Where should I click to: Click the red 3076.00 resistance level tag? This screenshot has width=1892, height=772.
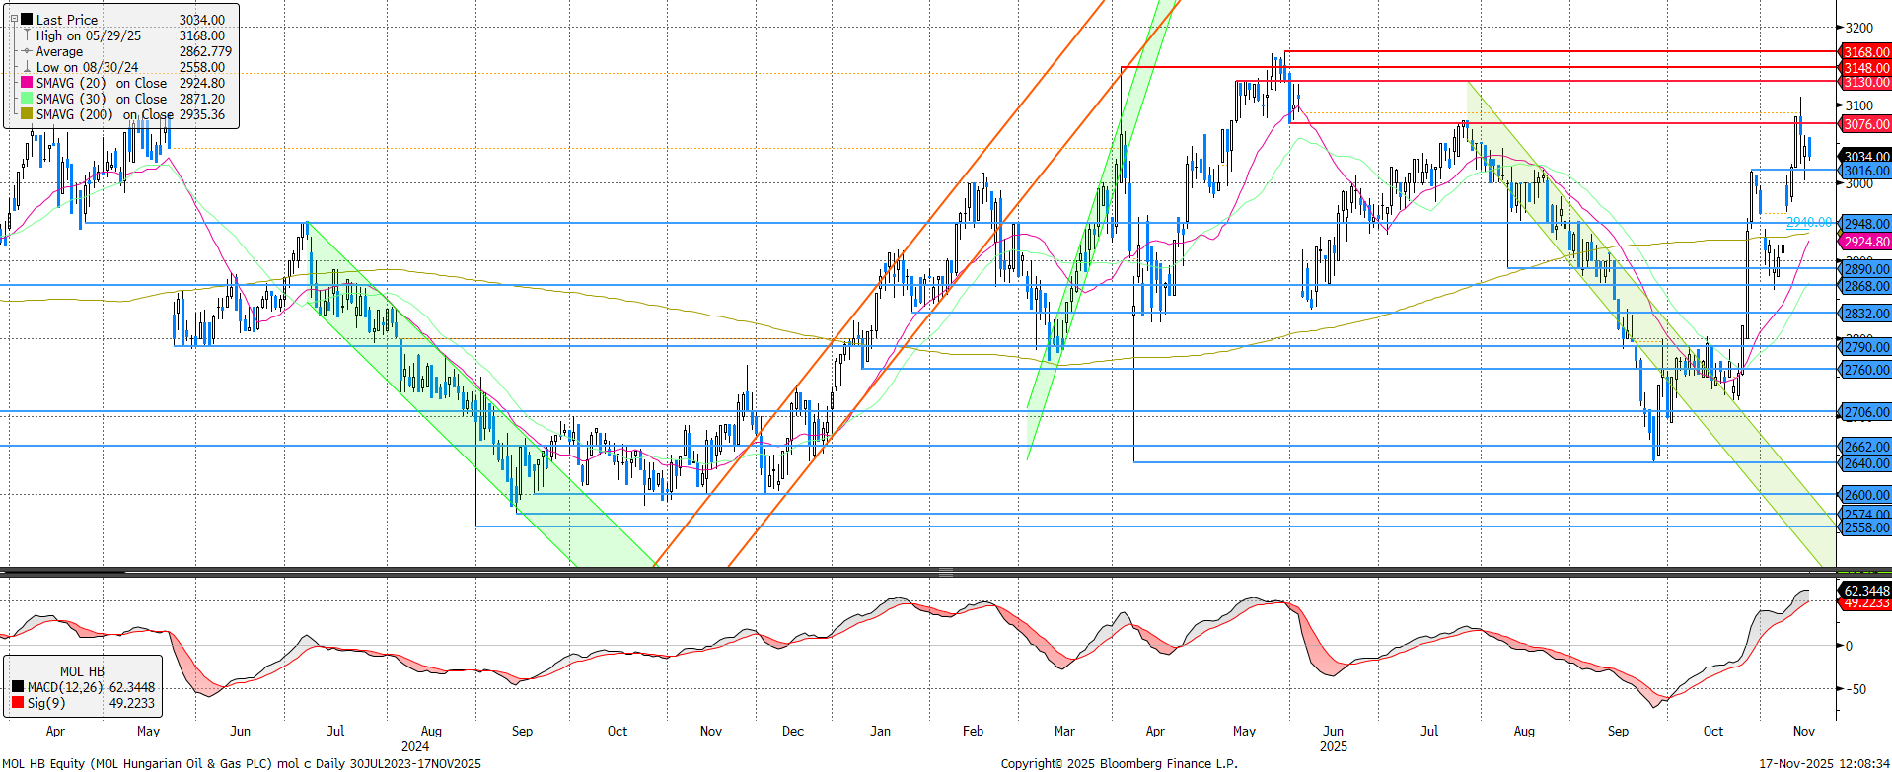point(1865,124)
